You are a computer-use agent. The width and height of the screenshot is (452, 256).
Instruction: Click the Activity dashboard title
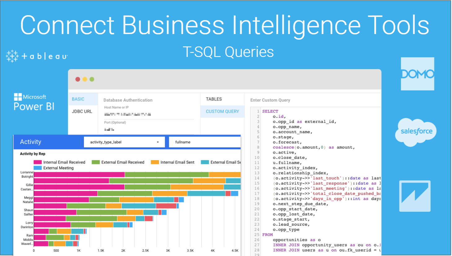30,142
